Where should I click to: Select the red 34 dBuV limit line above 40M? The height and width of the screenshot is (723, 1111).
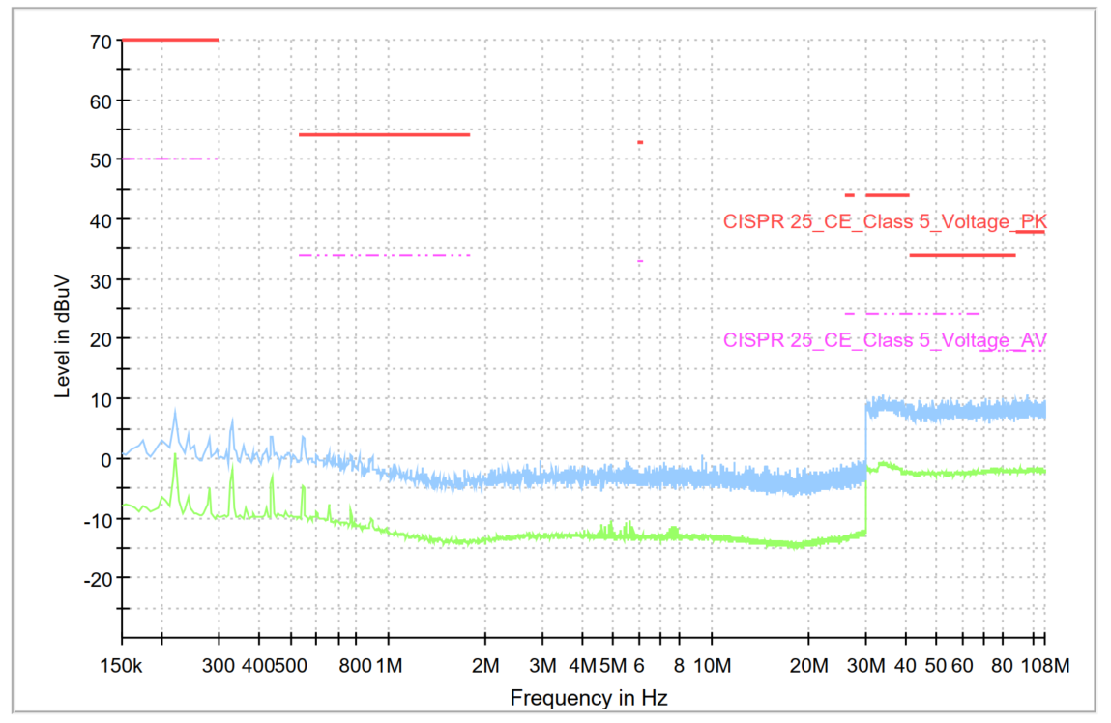pos(962,255)
